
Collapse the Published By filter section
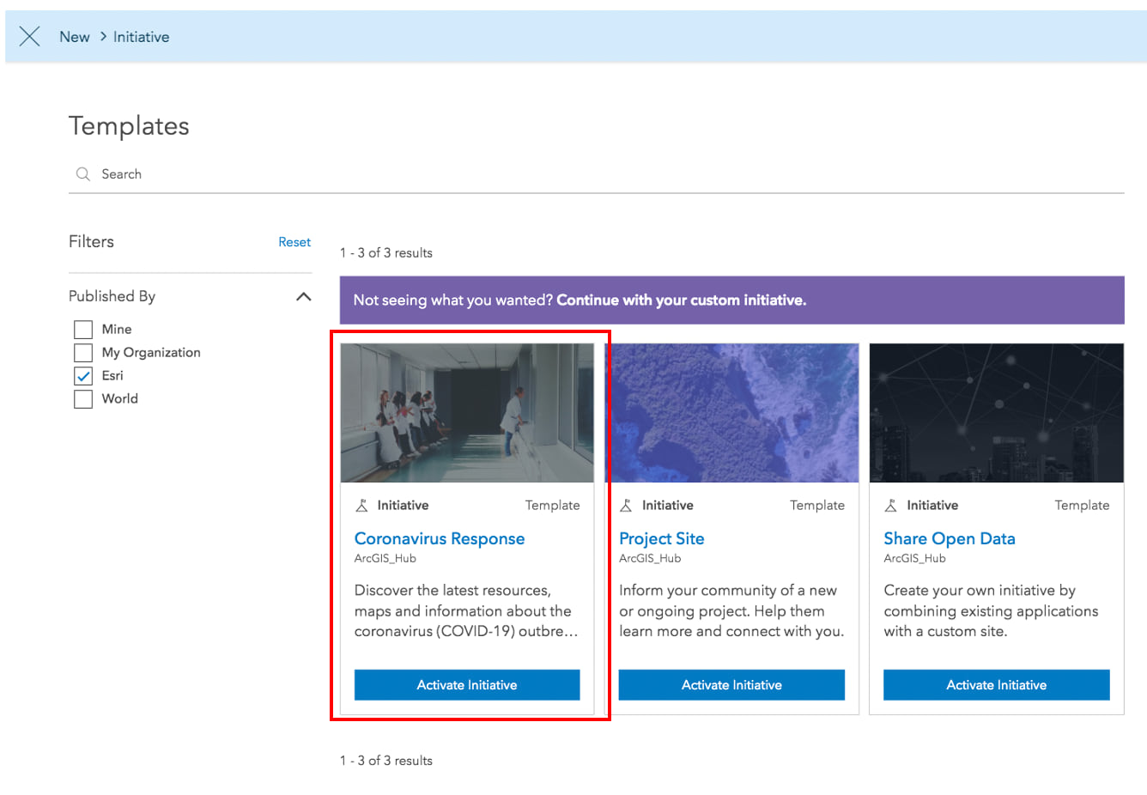303,297
